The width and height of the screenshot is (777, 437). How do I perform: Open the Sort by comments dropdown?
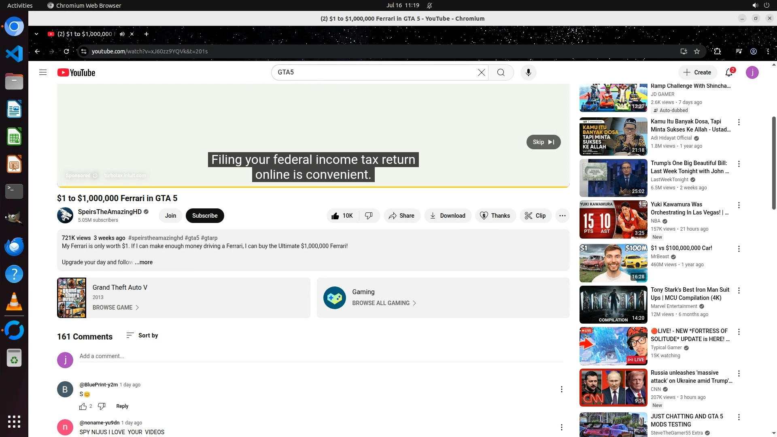coord(142,335)
